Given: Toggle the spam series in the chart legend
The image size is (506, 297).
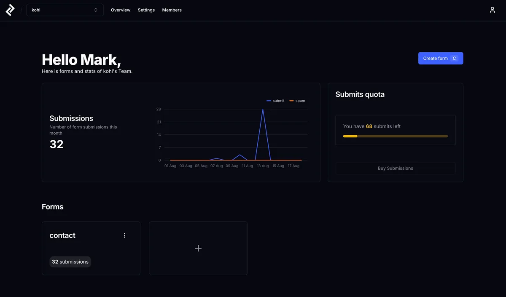Looking at the screenshot, I should click(299, 101).
